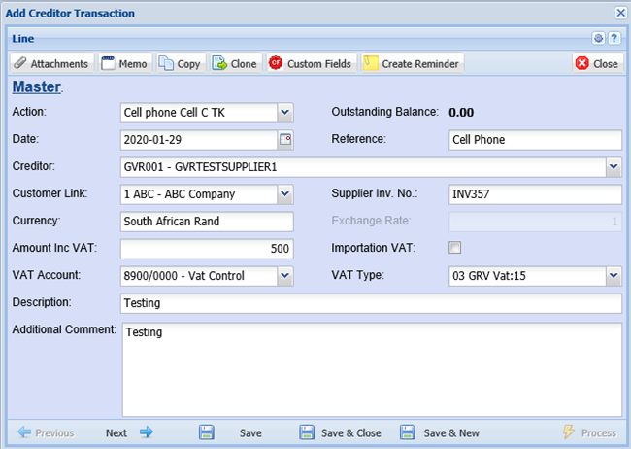
Task: Open the calendar date picker icon
Action: point(284,140)
